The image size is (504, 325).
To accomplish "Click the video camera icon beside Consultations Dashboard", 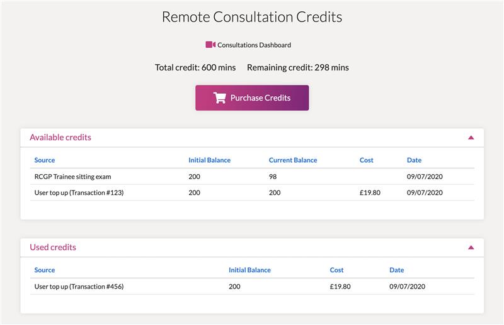I will (210, 45).
